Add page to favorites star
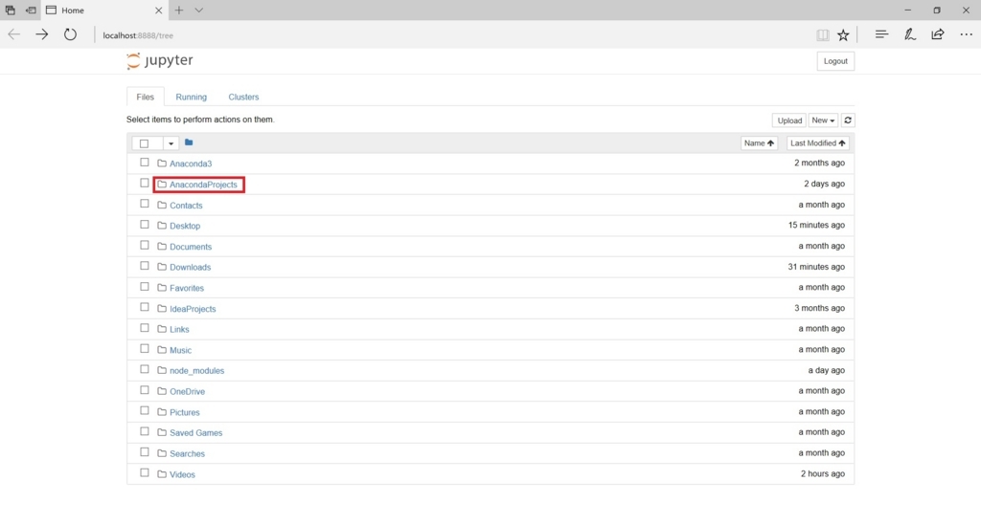The width and height of the screenshot is (981, 525). pyautogui.click(x=843, y=35)
